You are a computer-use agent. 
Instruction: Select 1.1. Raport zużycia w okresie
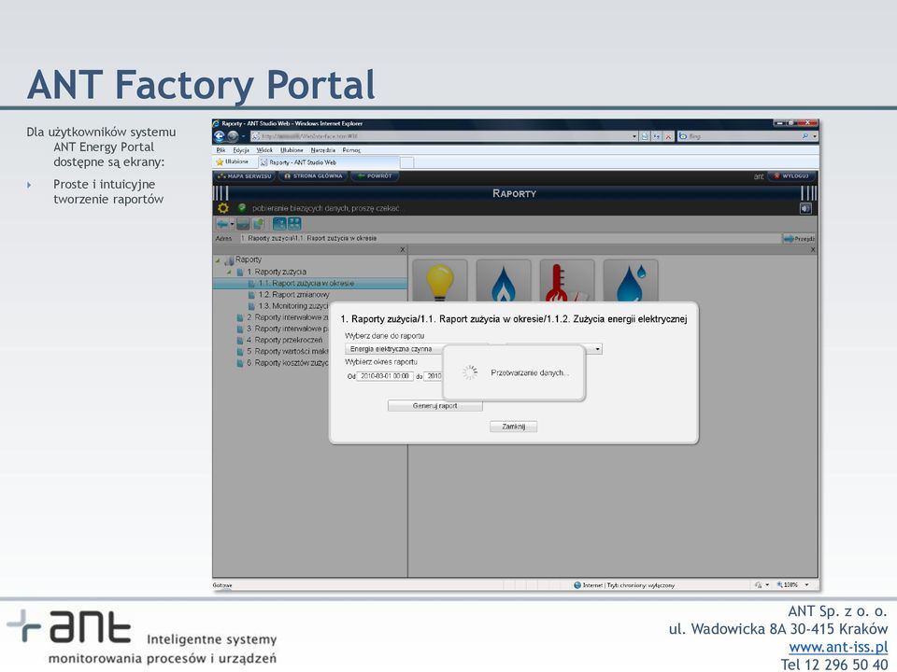(306, 283)
